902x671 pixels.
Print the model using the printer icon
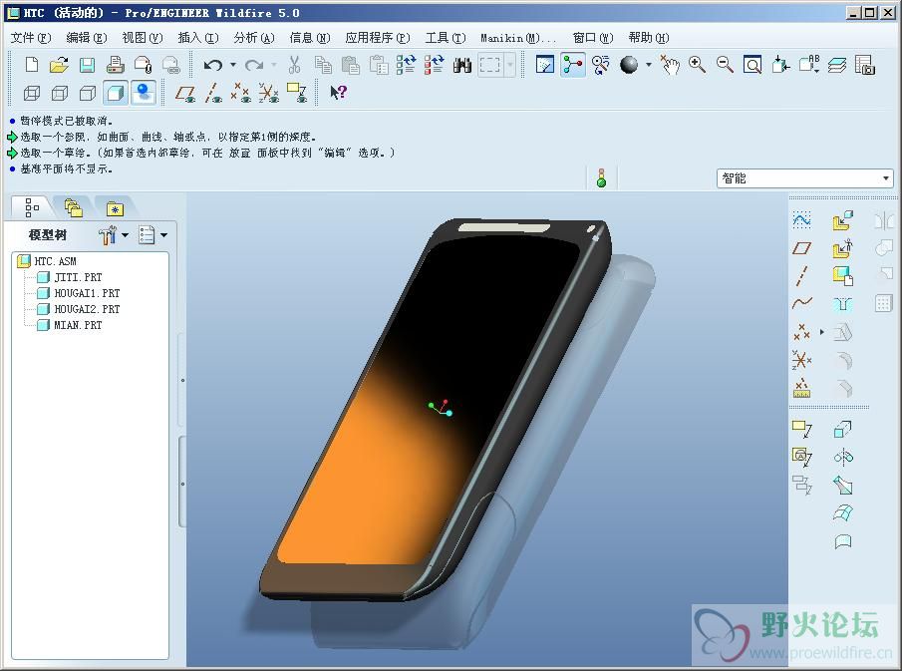point(115,65)
